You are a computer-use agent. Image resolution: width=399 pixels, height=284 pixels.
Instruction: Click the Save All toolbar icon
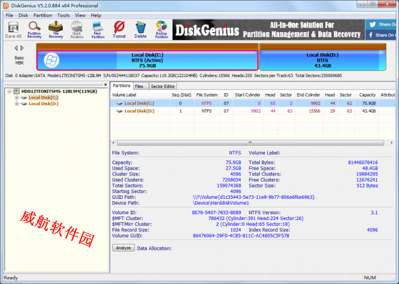click(13, 29)
